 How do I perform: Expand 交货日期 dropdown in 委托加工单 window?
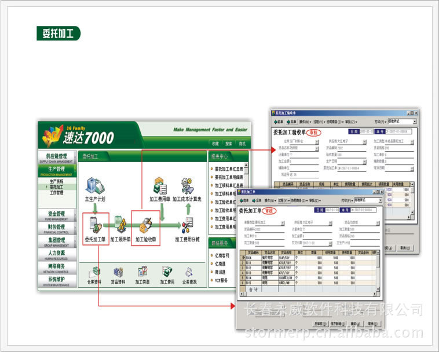point(330,243)
